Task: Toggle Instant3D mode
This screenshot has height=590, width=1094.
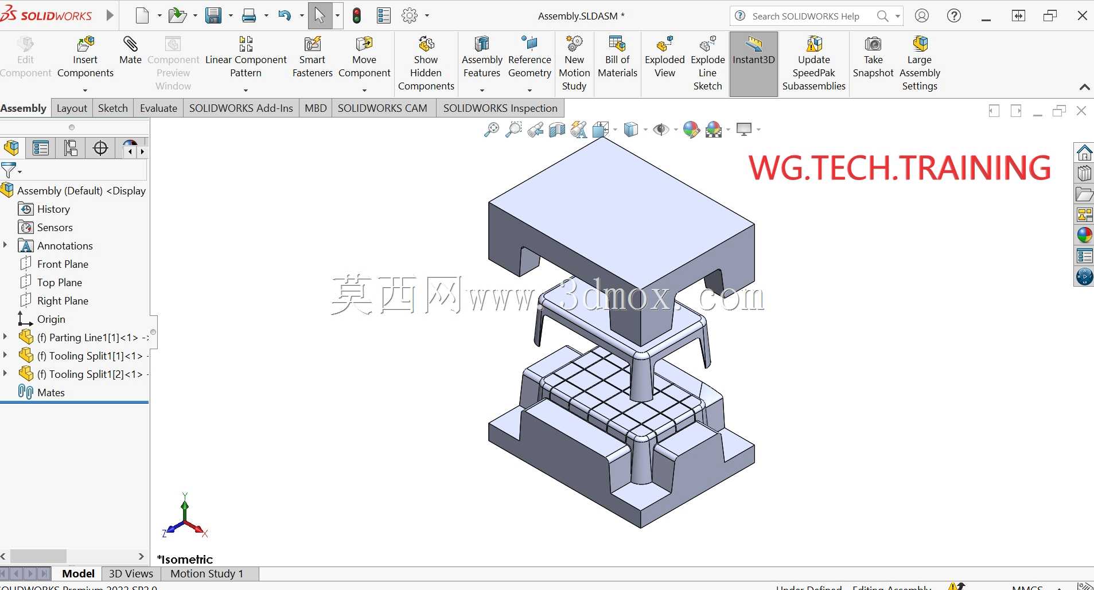Action: coord(753,64)
